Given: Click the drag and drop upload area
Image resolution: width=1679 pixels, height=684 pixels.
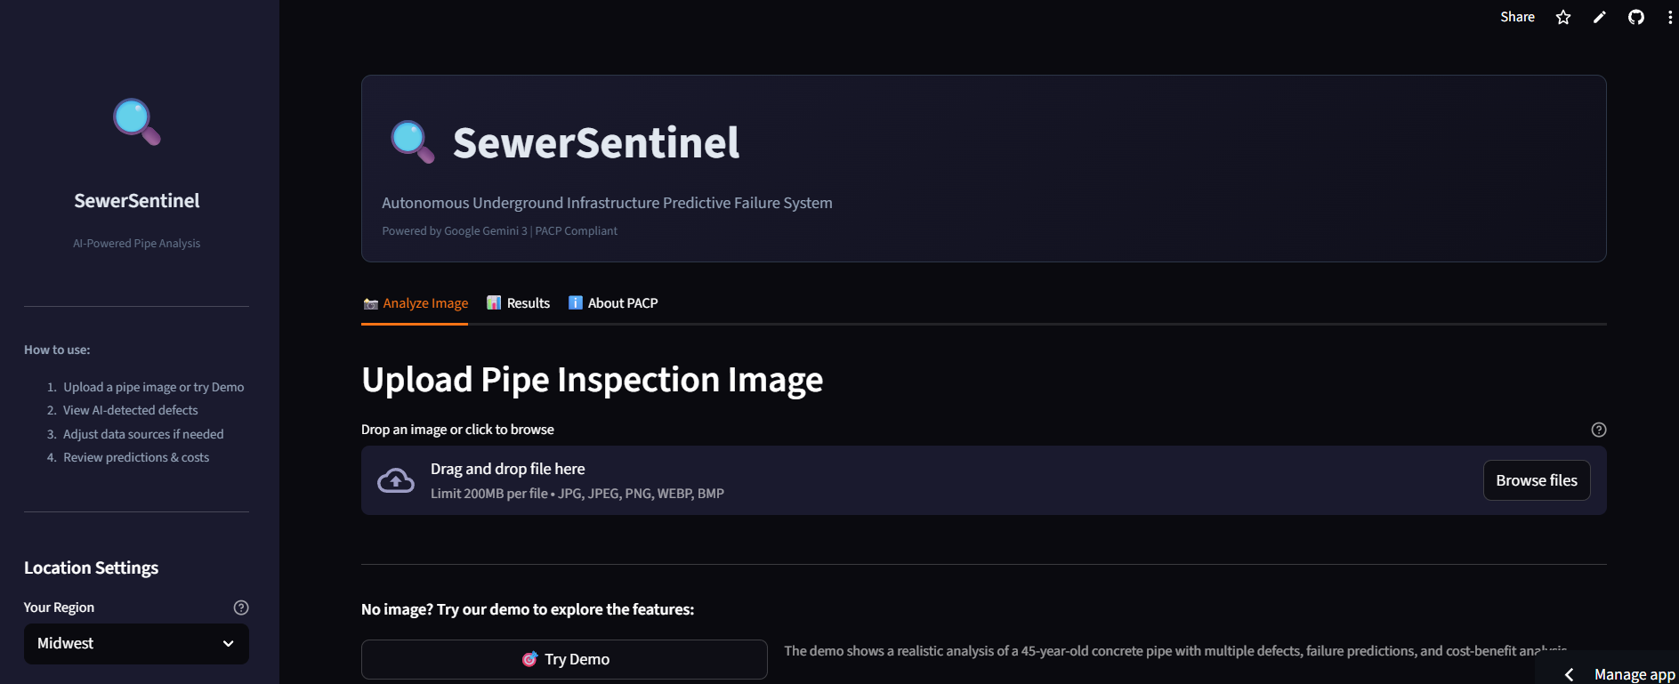Looking at the screenshot, I should 890,480.
